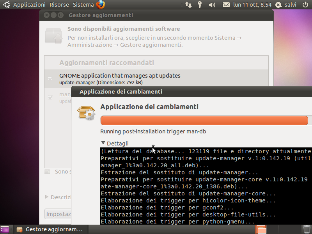Switch to the orange workspace in switcher
312x234 pixels.
pyautogui.click(x=261, y=229)
